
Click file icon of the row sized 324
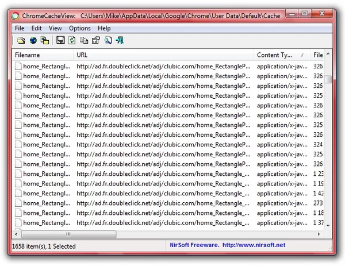point(18,144)
